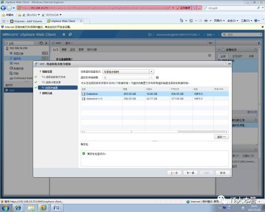Click the IE Print toolbar icon

click(206, 21)
